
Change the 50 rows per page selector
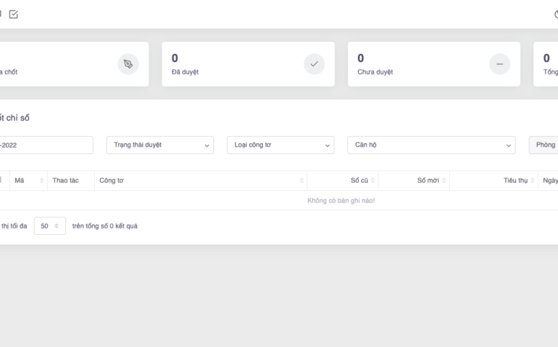point(49,226)
